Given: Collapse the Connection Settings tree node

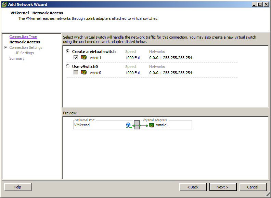Looking at the screenshot, I should 5,48.
